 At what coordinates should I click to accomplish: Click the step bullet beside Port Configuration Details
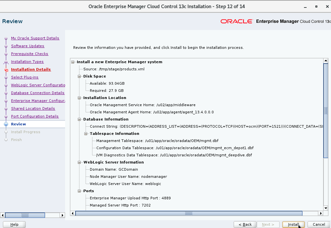click(6, 116)
